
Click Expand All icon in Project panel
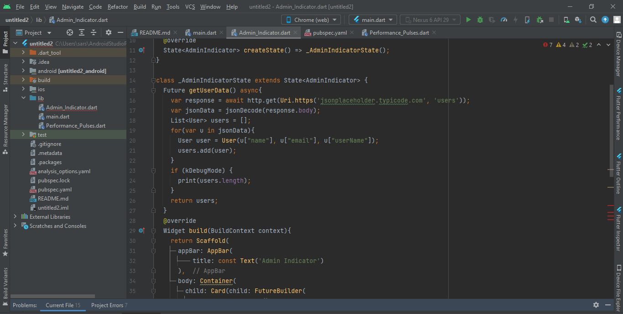coord(82,32)
